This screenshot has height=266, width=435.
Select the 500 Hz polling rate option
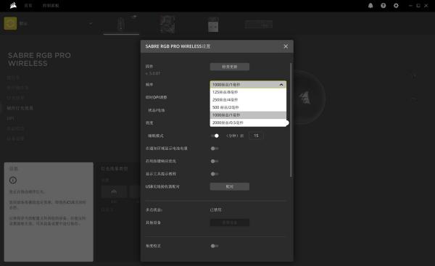click(x=248, y=107)
